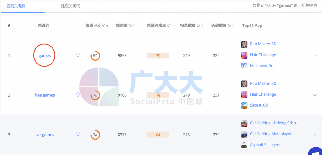Click Asphalt 9: Legends app icon
Image resolution: width=322 pixels, height=155 pixels.
[244, 145]
